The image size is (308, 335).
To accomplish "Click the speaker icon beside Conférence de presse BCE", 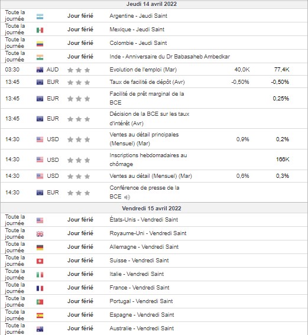I will (x=127, y=197).
